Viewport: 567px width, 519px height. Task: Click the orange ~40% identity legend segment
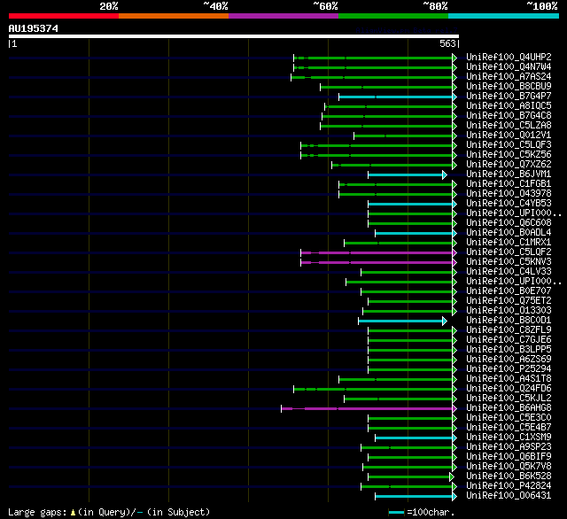[x=174, y=16]
